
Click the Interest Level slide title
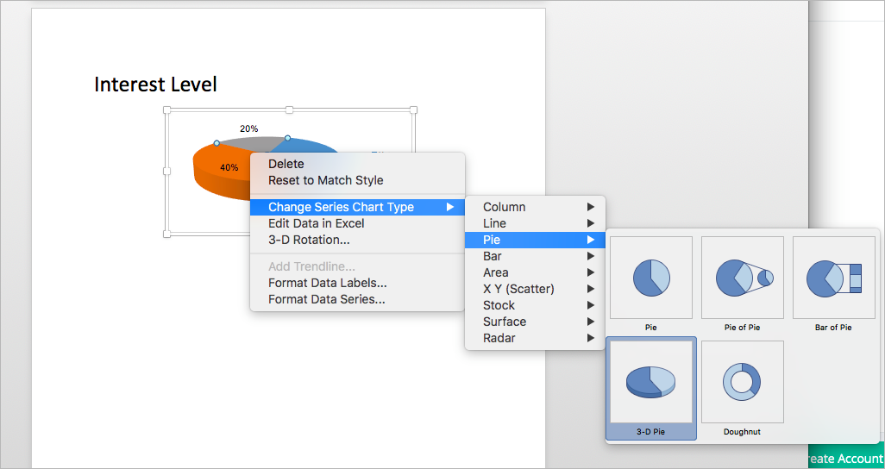[155, 84]
